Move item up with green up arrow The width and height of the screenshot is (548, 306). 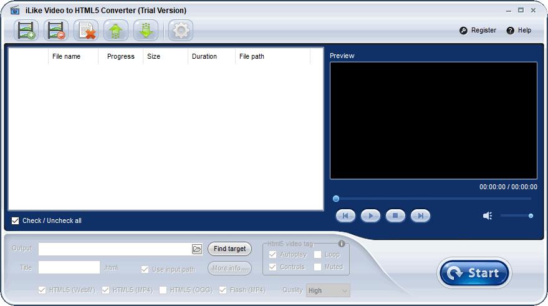click(116, 31)
